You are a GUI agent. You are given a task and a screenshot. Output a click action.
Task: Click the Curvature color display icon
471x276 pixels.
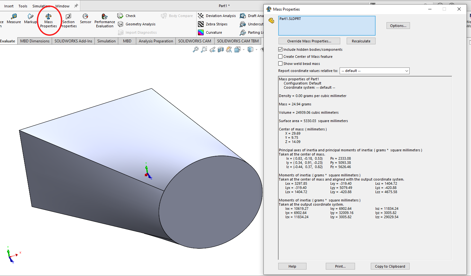201,32
